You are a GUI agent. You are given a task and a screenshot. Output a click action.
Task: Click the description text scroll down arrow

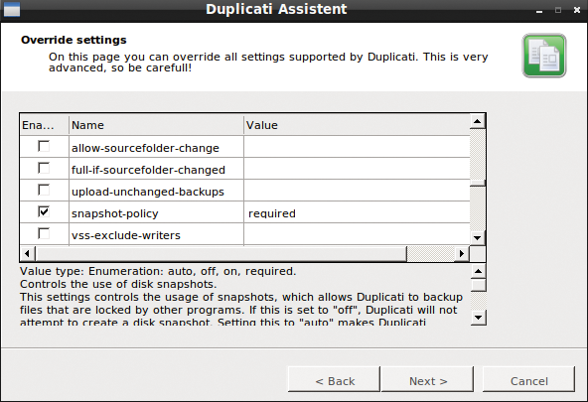[478, 318]
